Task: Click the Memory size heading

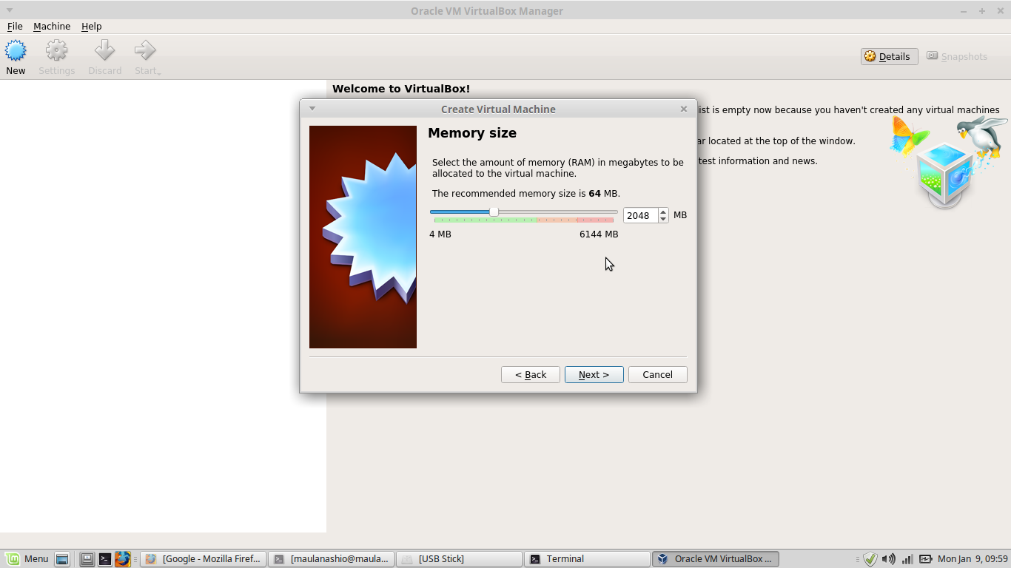Action: point(472,133)
